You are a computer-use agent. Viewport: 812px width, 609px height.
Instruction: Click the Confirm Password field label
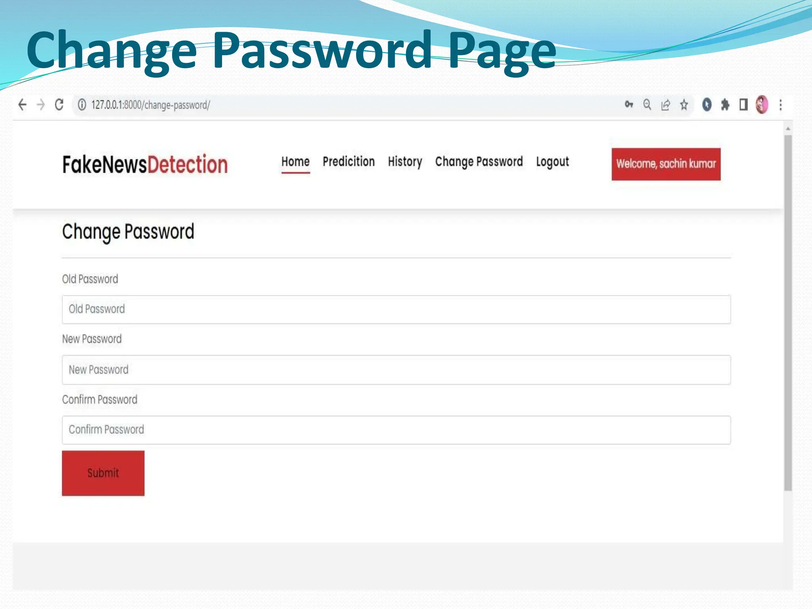(x=100, y=399)
